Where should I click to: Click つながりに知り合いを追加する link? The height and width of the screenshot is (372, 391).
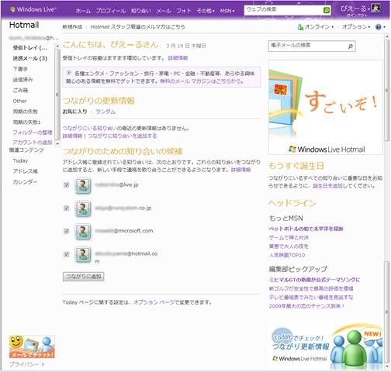pyautogui.click(x=123, y=136)
